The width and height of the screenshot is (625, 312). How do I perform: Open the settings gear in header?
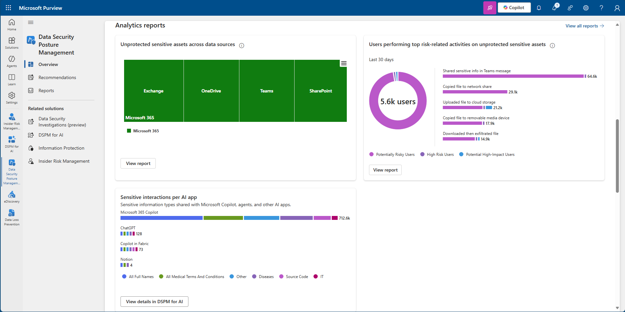(586, 8)
